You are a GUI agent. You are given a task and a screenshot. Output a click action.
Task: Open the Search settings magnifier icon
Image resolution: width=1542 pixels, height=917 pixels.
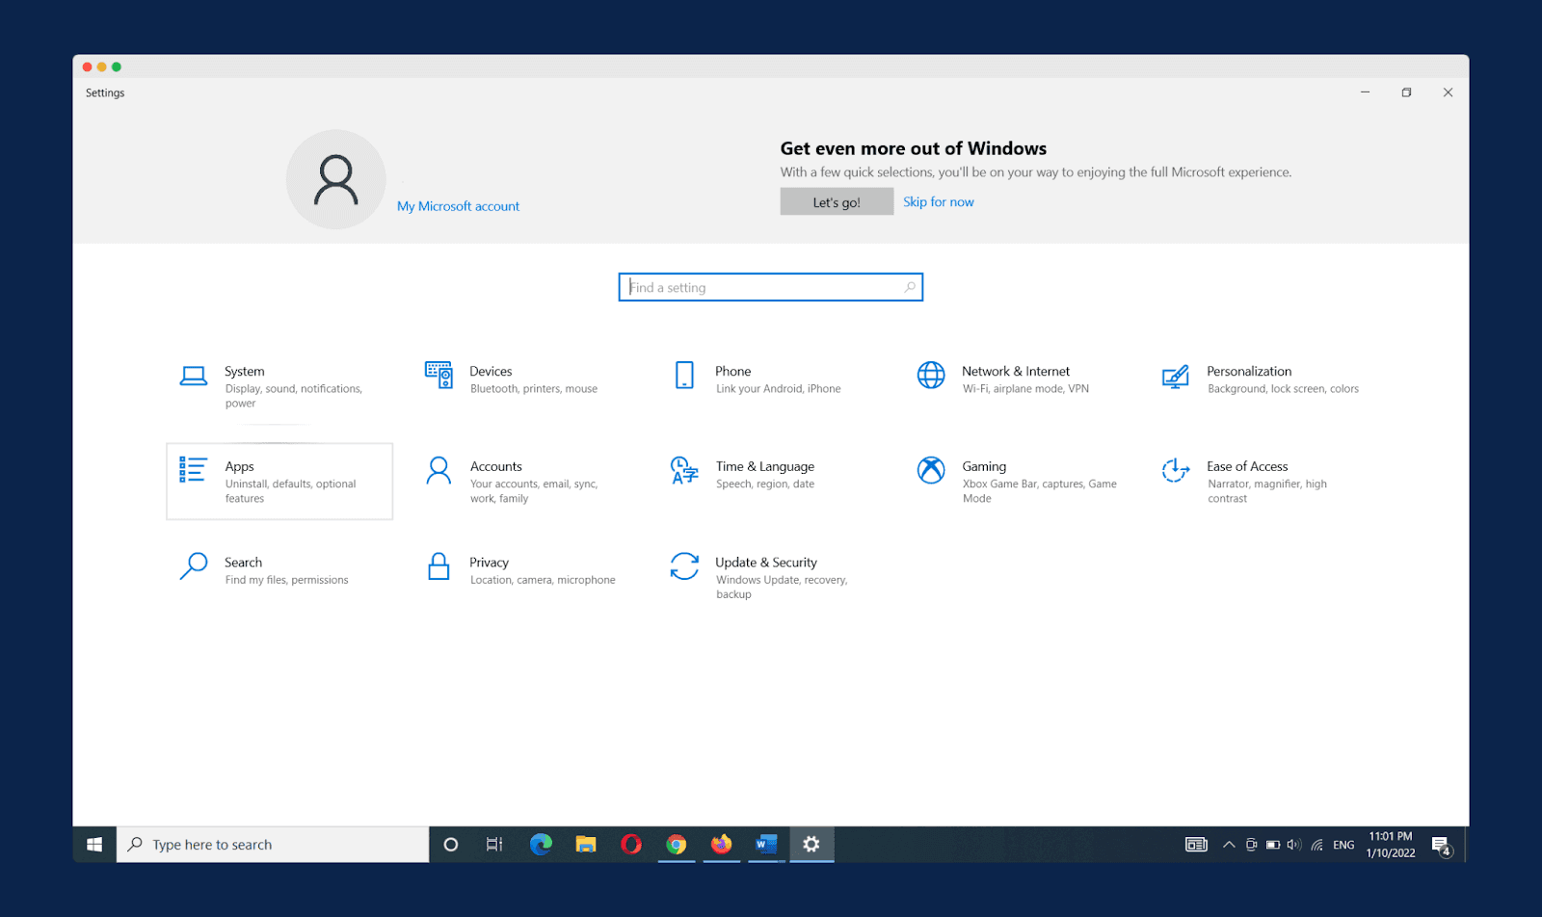(194, 566)
